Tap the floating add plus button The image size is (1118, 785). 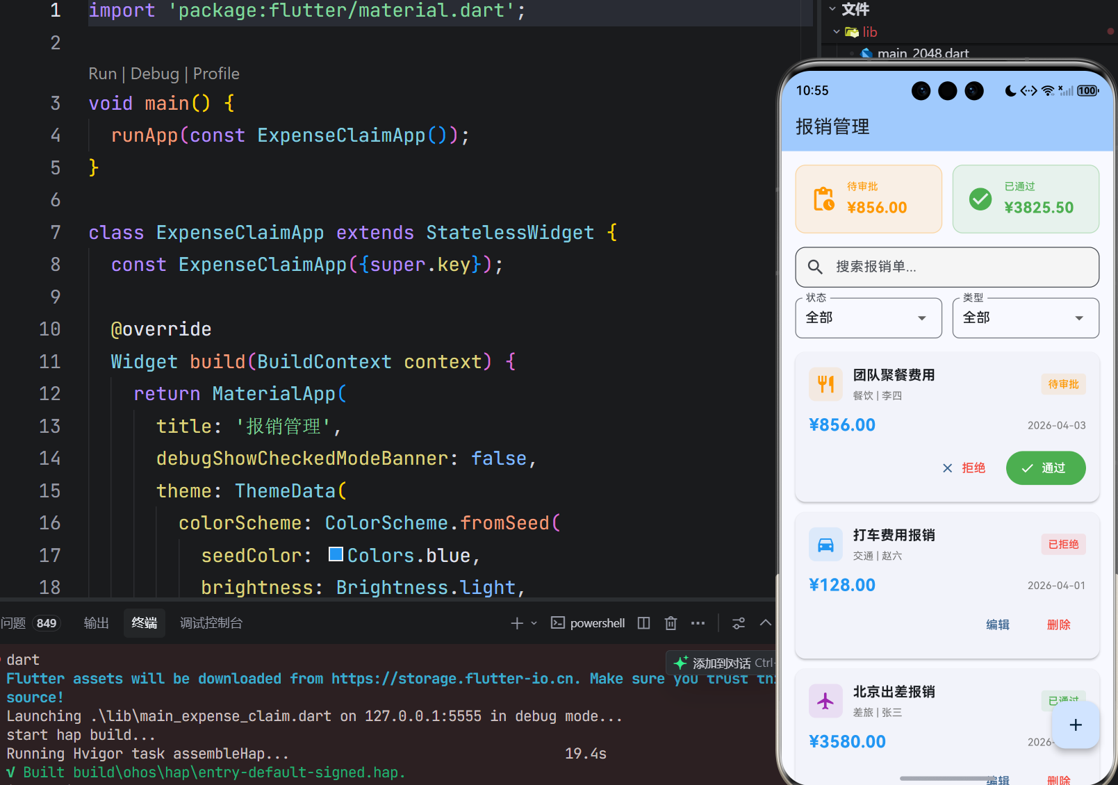pyautogui.click(x=1076, y=725)
